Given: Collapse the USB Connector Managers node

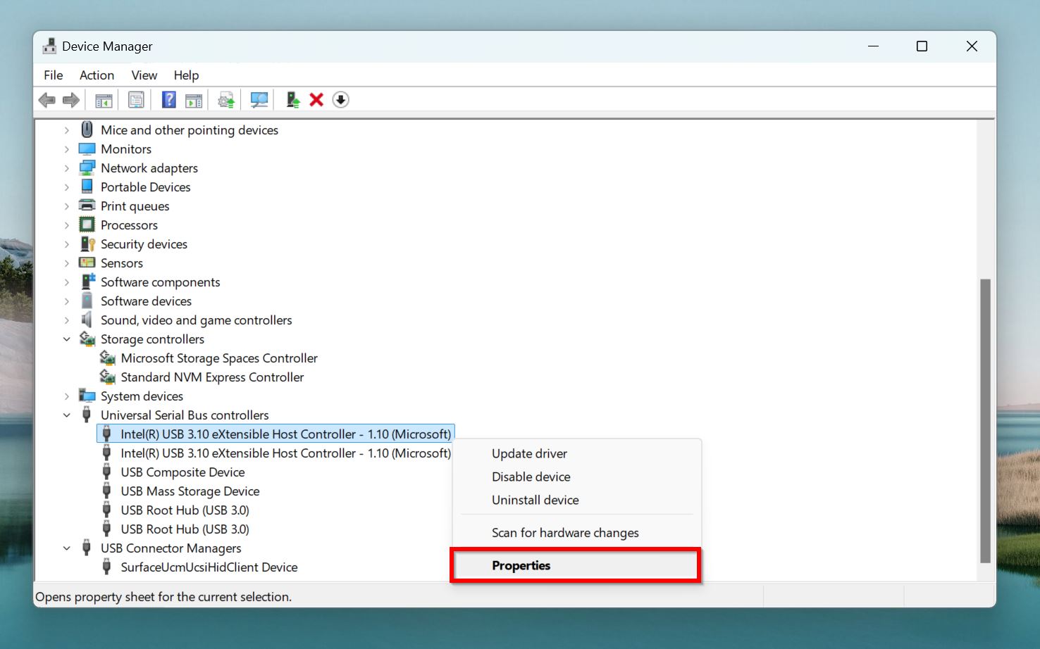Looking at the screenshot, I should (x=67, y=548).
